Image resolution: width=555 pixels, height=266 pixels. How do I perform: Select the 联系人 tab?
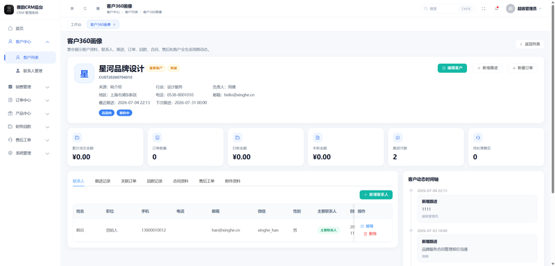point(78,181)
